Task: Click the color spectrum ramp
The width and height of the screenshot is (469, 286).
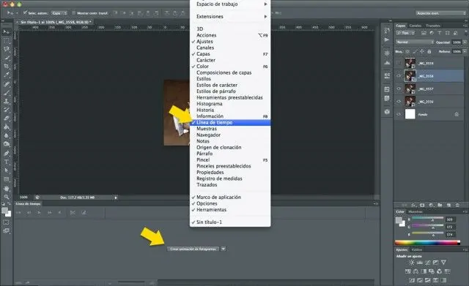Action: [427, 242]
